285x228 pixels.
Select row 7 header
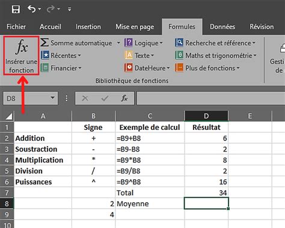tap(7, 193)
